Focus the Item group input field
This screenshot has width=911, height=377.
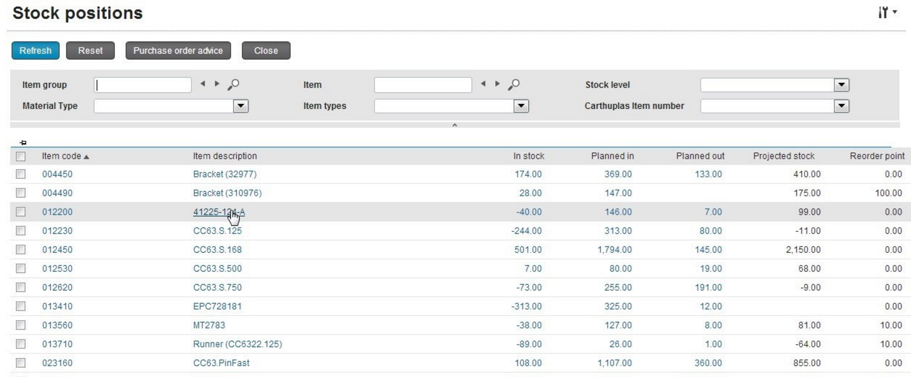tap(143, 85)
